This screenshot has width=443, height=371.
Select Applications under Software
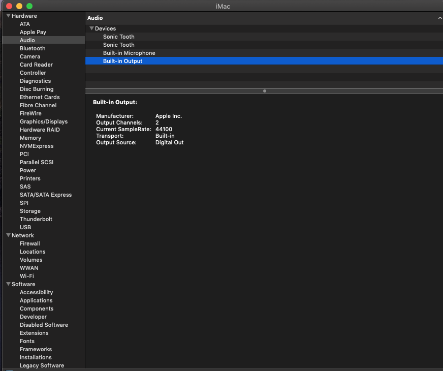tap(36, 301)
